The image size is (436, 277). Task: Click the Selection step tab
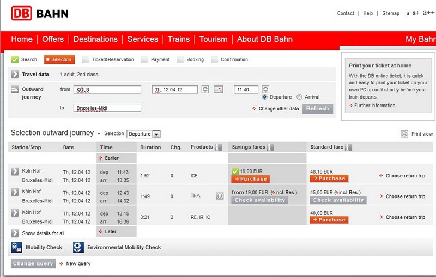59,59
